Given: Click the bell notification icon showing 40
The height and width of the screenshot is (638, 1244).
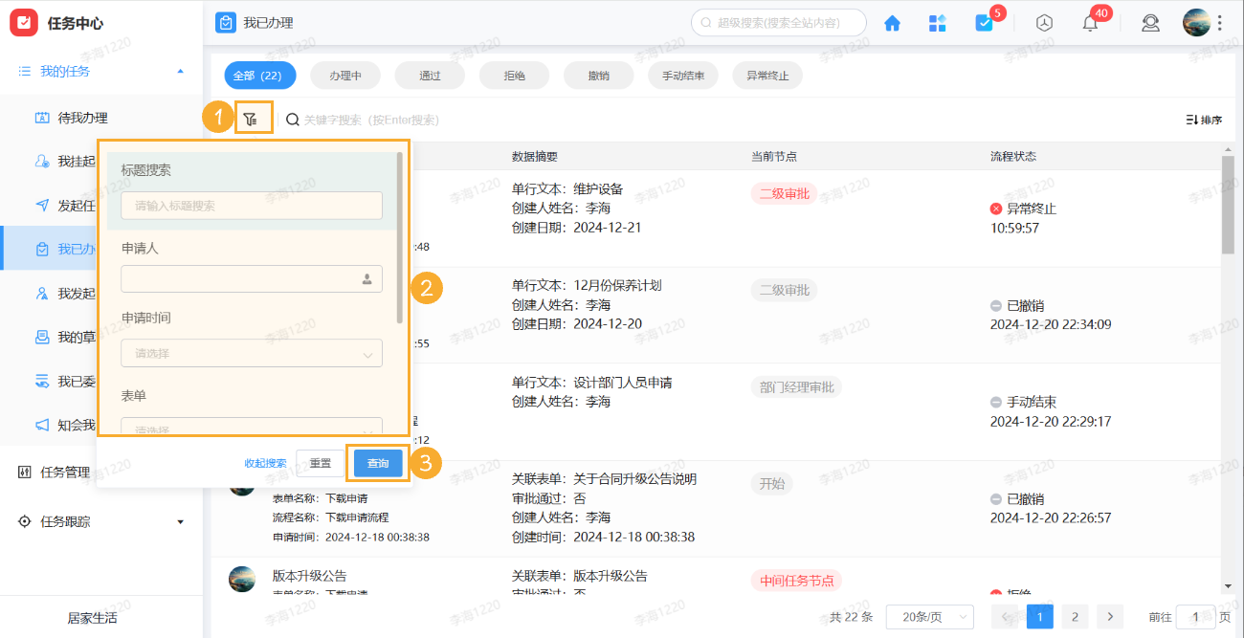Looking at the screenshot, I should click(x=1089, y=22).
